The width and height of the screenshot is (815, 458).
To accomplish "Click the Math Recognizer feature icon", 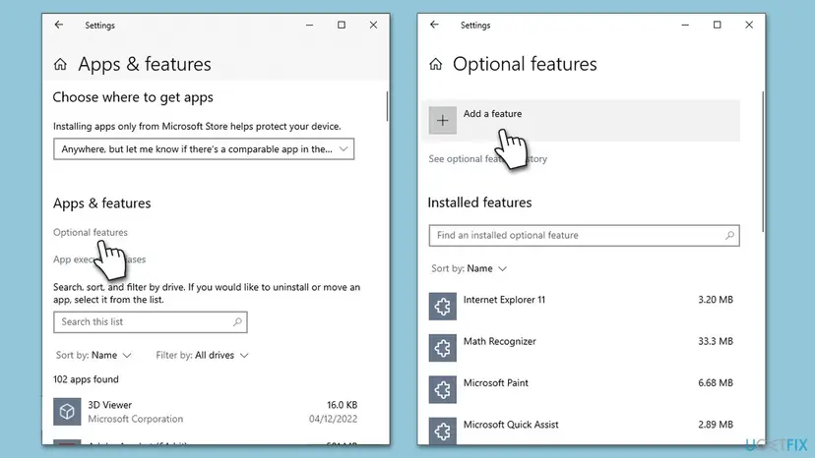I will tap(442, 348).
